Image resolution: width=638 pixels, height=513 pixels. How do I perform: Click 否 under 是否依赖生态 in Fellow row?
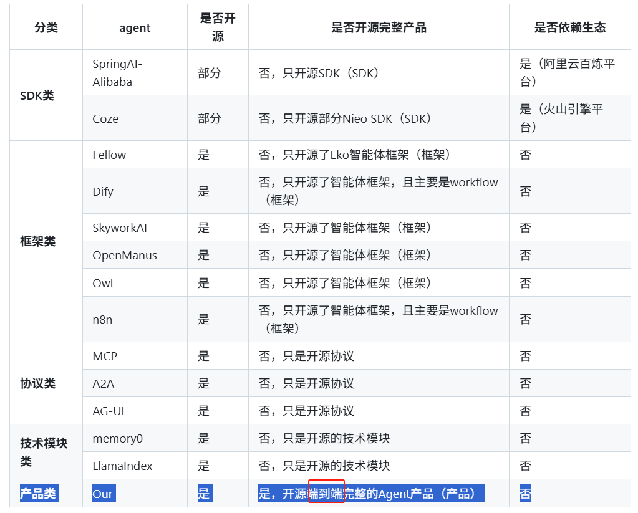[525, 155]
